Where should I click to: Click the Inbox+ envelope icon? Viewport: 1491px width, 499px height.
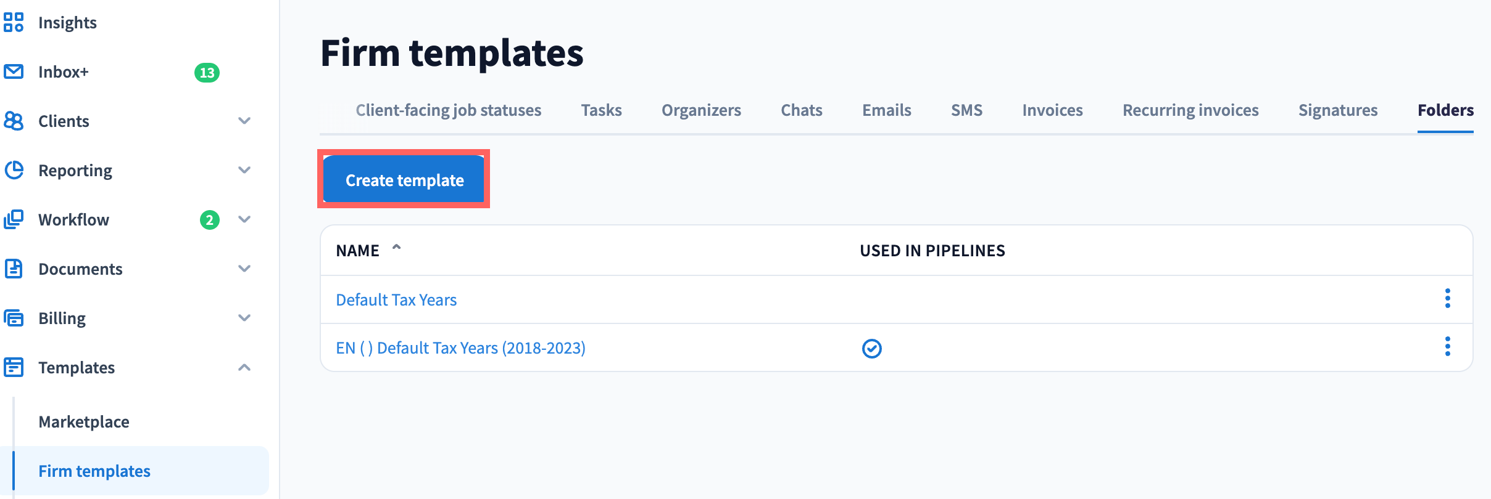pos(14,71)
